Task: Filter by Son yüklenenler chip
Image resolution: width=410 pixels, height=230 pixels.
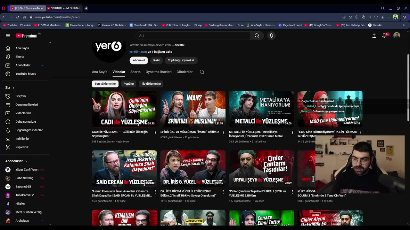Action: click(x=105, y=84)
